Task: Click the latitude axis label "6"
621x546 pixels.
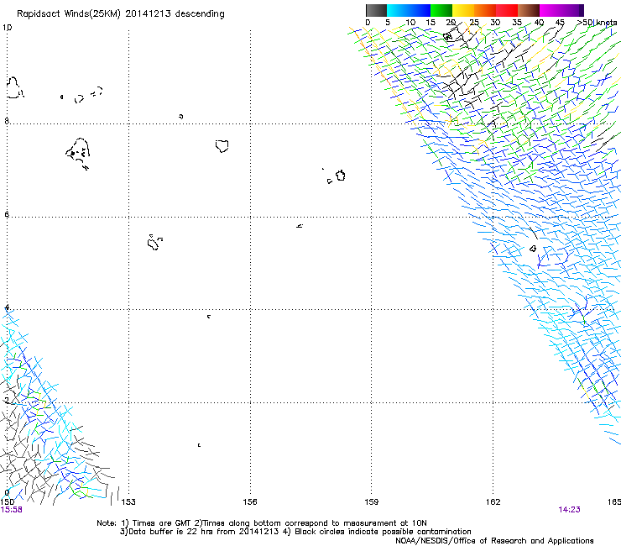Action: coord(7,214)
